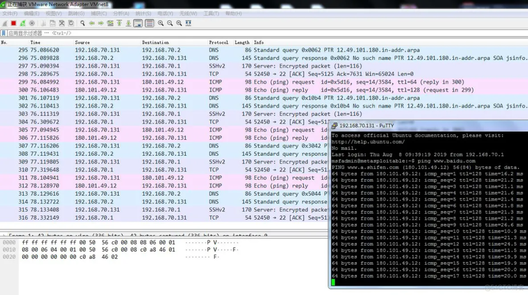
Task: Open the 帮助(H) menu
Action: pos(234,13)
